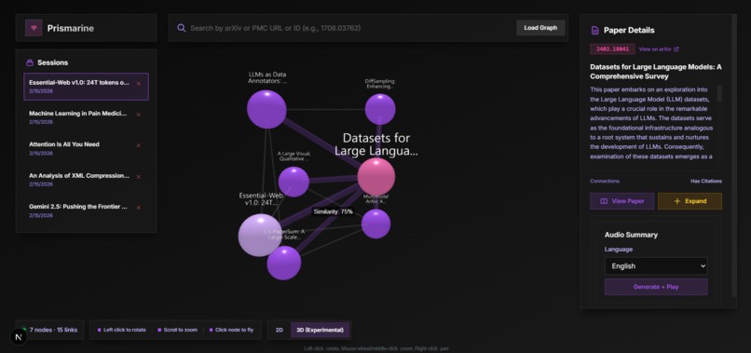The height and width of the screenshot is (353, 751).
Task: Select the CS-PaperSum node
Action: pos(284,263)
